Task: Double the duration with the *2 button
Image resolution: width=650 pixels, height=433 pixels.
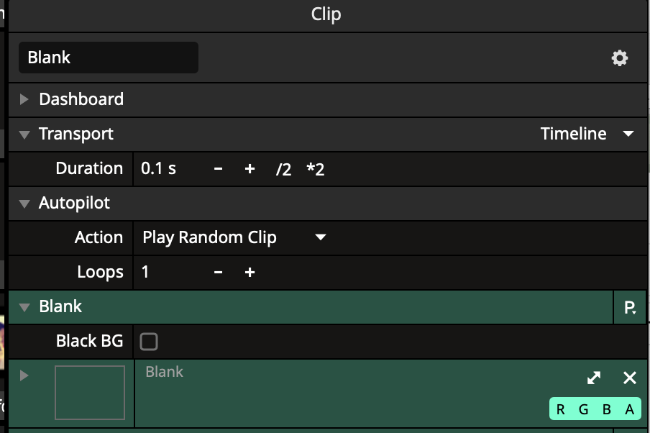Action: coord(316,170)
